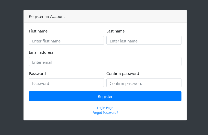The width and height of the screenshot is (208, 135).
Task: Click the 'Password' label above its field
Action: 37,74
